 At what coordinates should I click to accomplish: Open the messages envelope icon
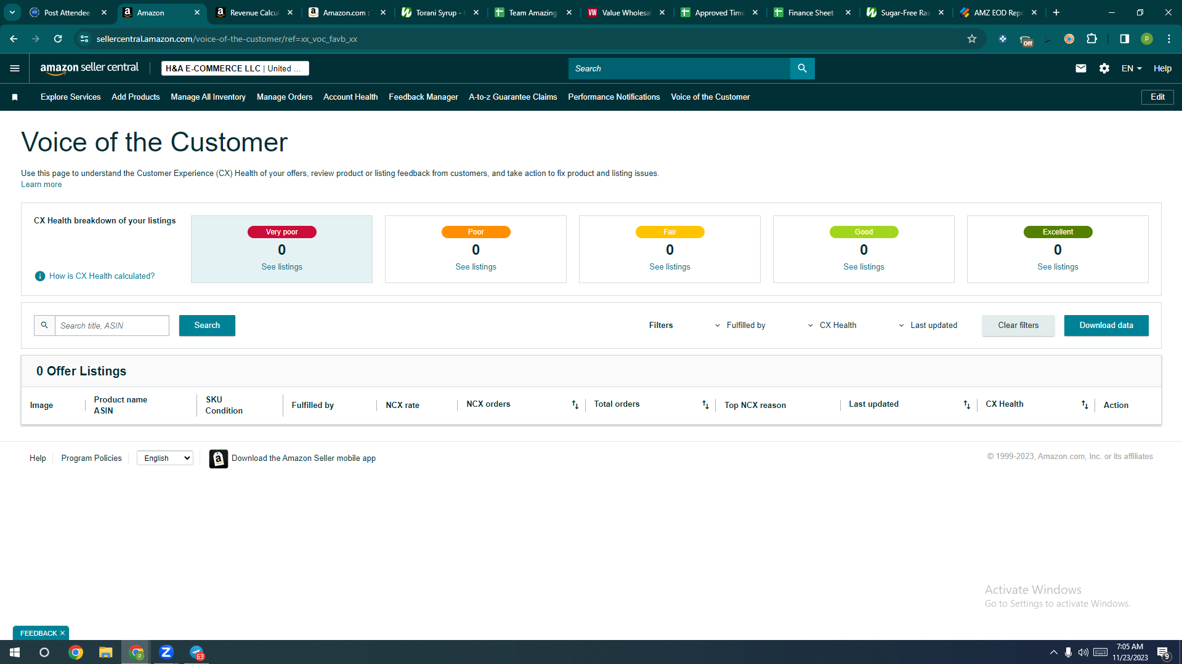click(1080, 68)
